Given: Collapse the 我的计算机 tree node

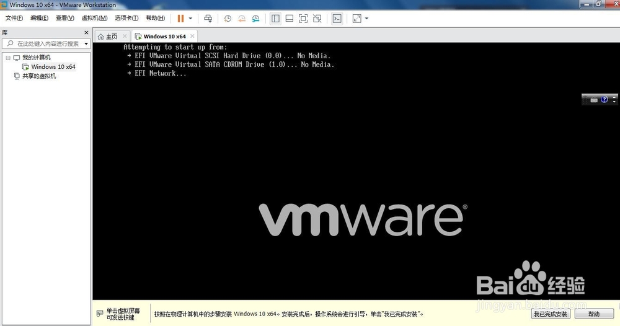Looking at the screenshot, I should (7, 58).
